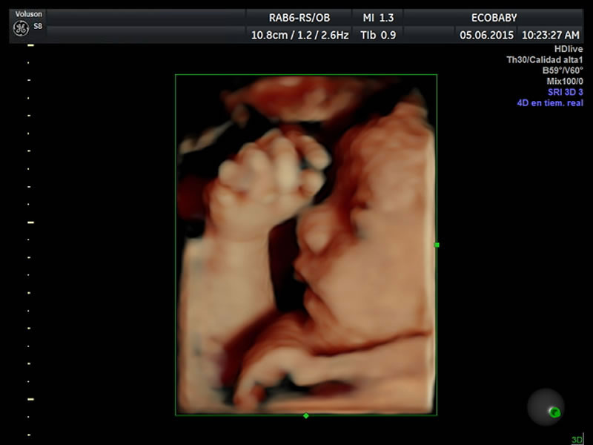
Task: Click the Voluson label above the logo
Action: (30, 13)
